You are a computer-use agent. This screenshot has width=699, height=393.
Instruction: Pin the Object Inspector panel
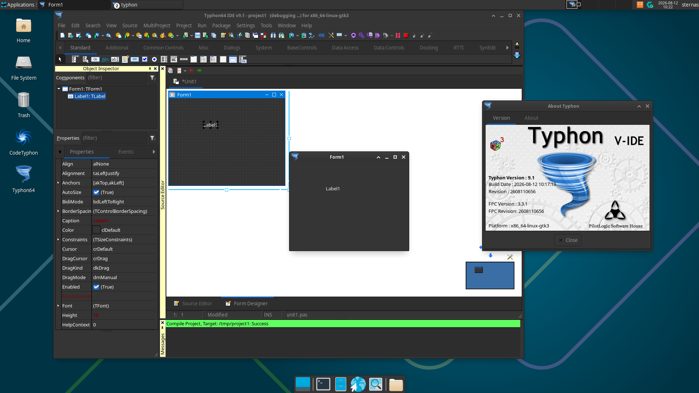click(x=150, y=68)
